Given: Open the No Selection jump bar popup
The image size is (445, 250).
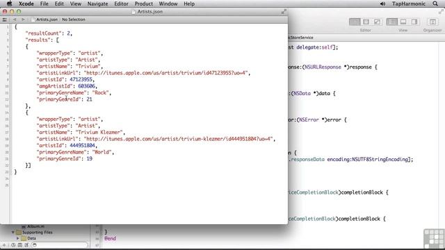Looking at the screenshot, I should [74, 19].
